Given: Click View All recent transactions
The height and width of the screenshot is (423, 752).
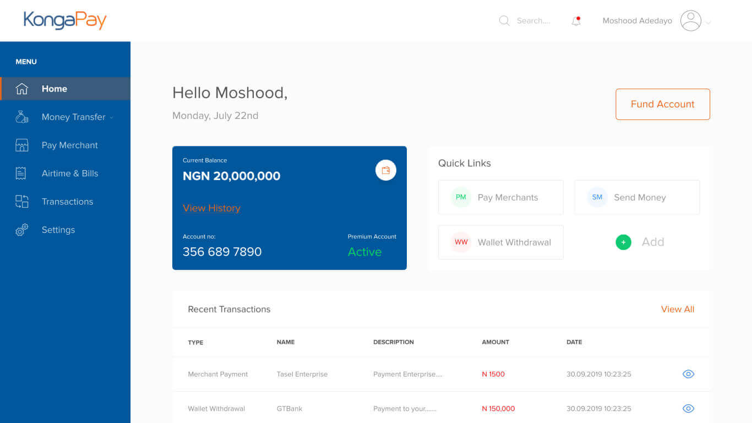Looking at the screenshot, I should coord(677,310).
